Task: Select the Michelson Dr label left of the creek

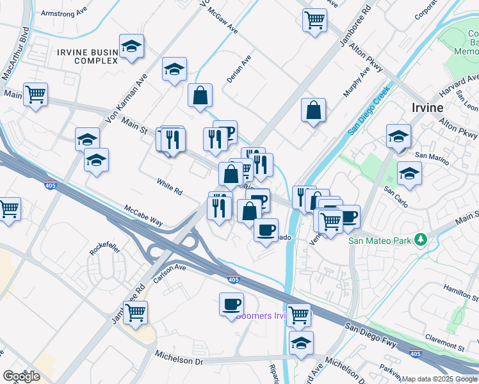Action: point(179,358)
